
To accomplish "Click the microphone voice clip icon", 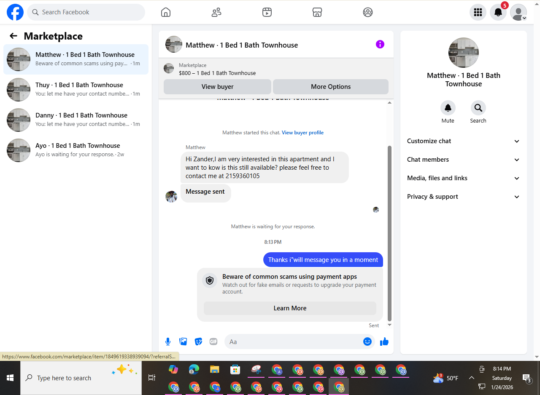I will coord(168,342).
